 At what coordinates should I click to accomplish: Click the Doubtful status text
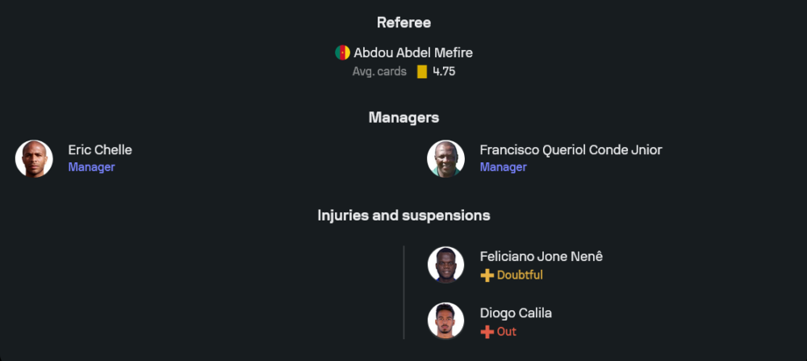(520, 275)
